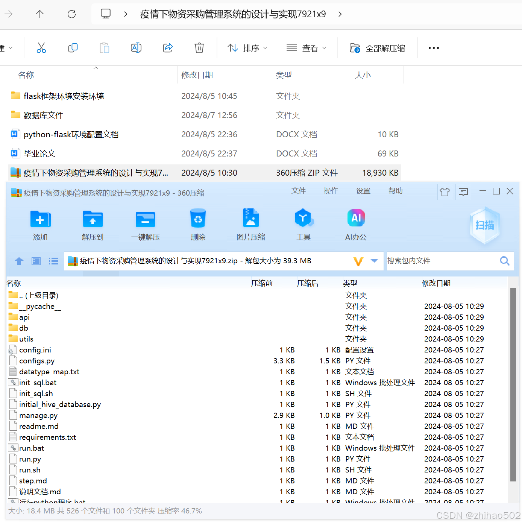This screenshot has width=522, height=524.
Task: Open the 帮助 menu in 360压缩
Action: [395, 191]
